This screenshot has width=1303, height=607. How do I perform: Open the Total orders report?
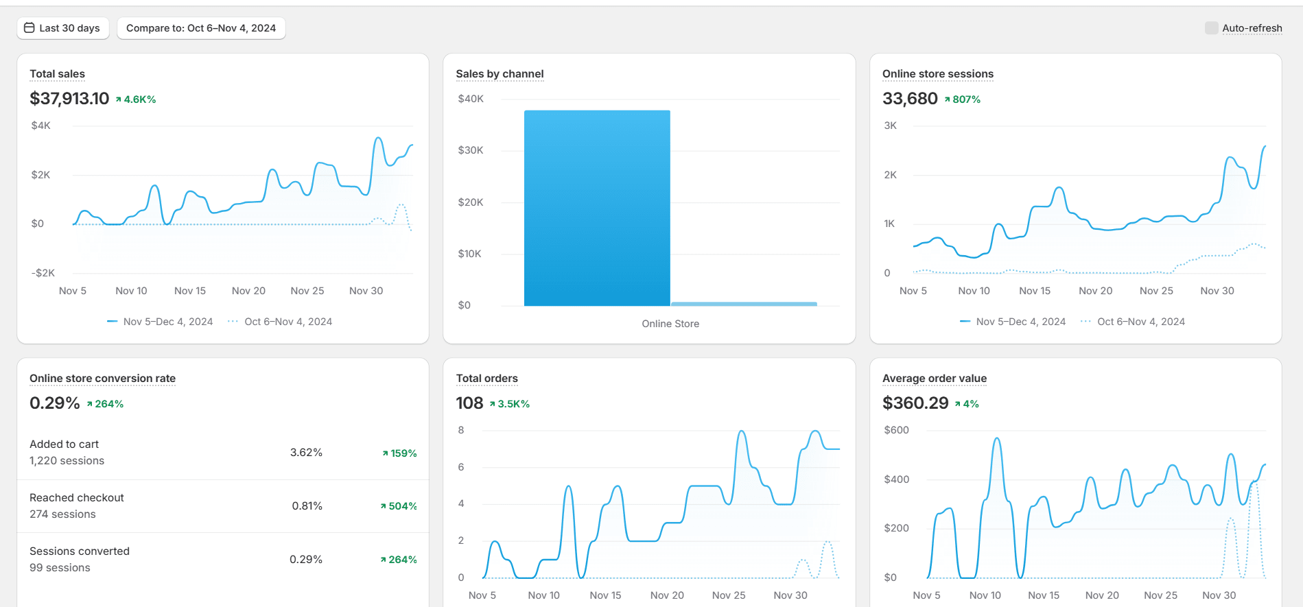486,379
